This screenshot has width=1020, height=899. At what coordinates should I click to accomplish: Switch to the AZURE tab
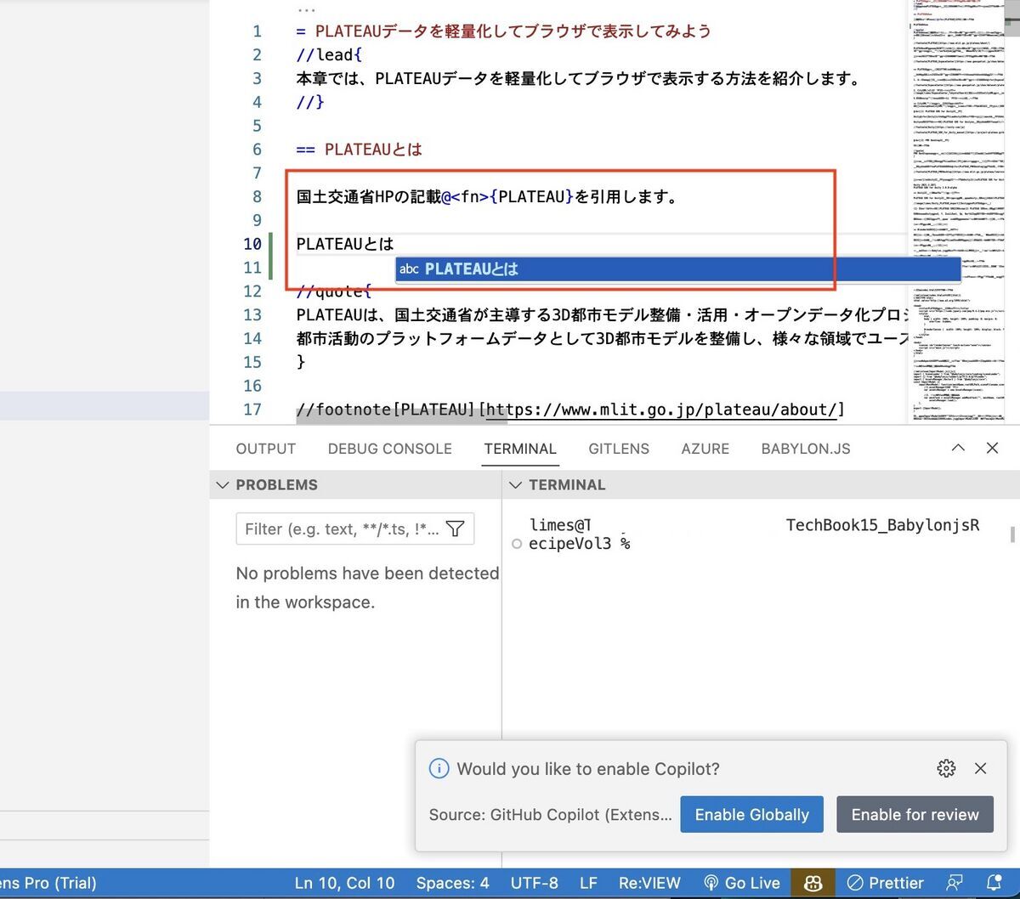click(x=705, y=449)
